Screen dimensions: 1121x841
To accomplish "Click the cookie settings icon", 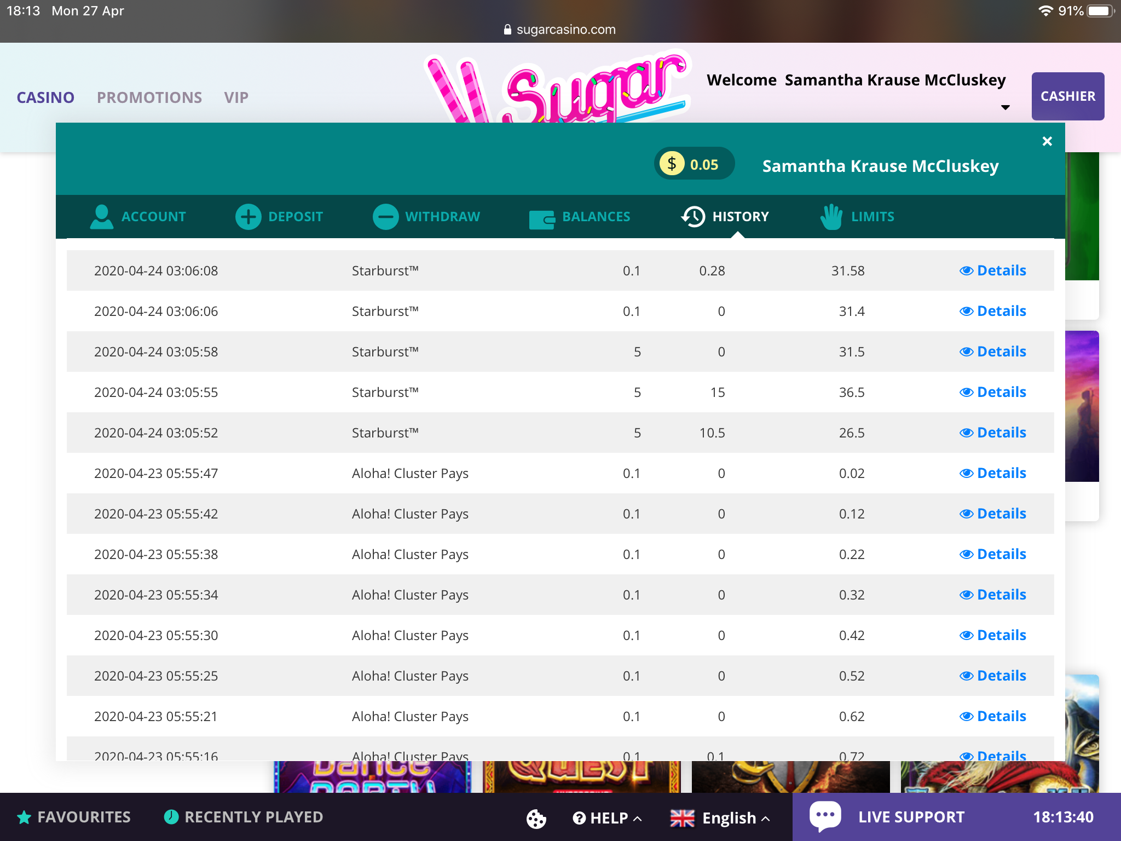I will [536, 819].
